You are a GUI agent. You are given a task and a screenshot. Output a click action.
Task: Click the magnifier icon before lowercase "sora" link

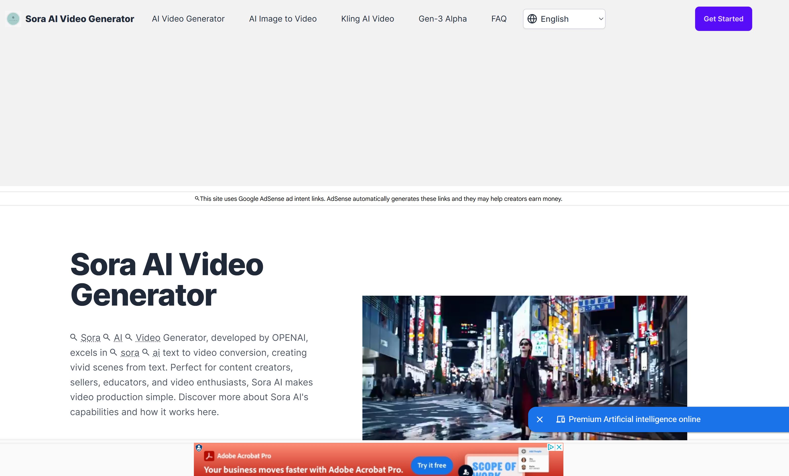coord(114,352)
